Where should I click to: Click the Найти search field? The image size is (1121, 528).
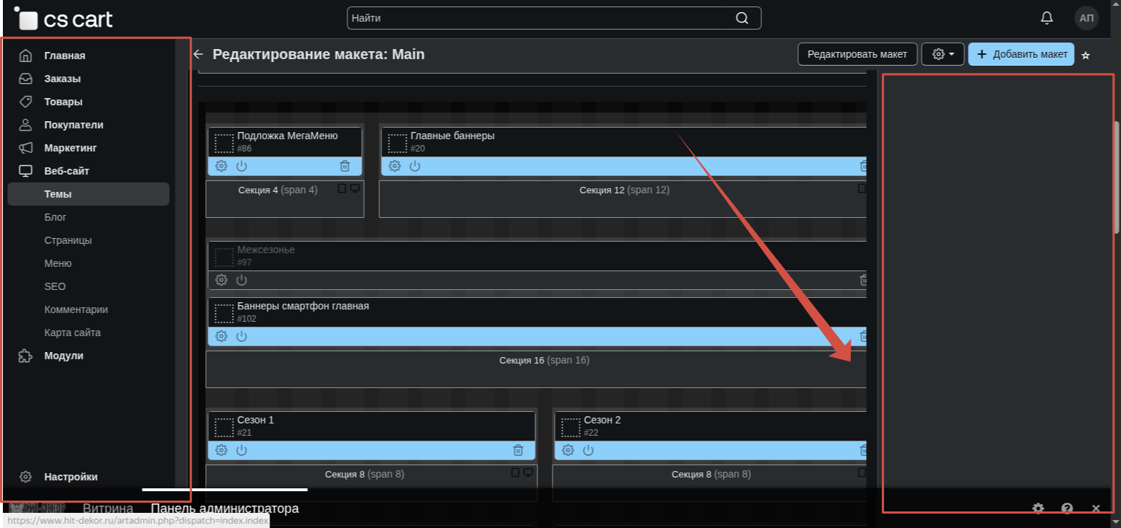pos(538,18)
